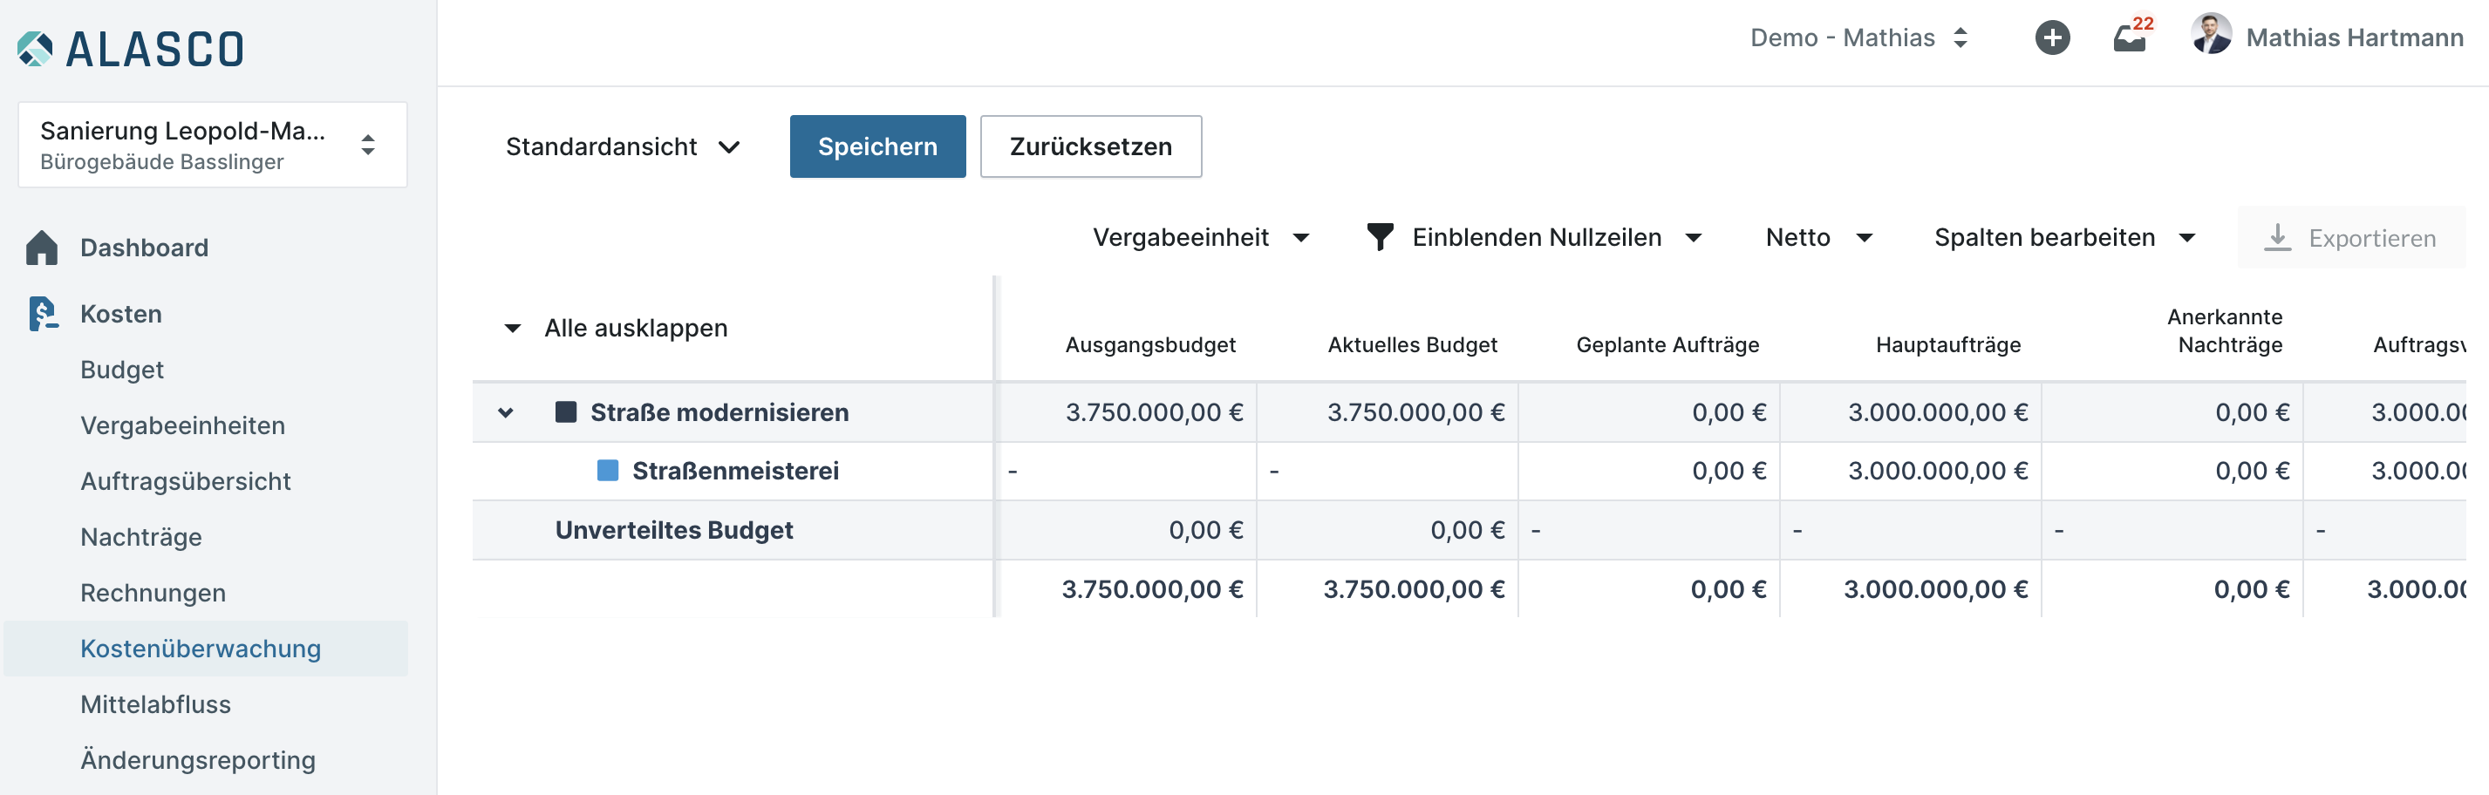Click the filter funnel icon
The image size is (2489, 795).
(1380, 238)
